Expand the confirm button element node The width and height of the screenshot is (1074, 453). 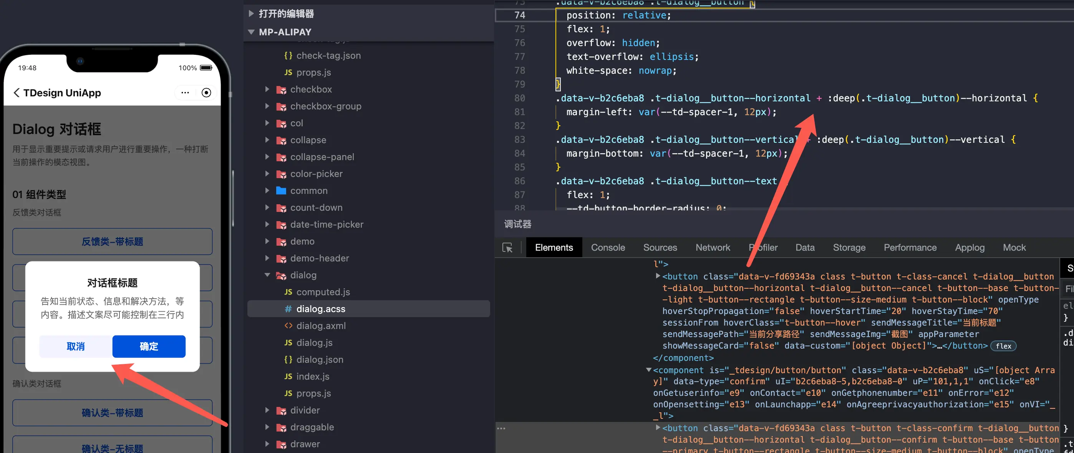(x=658, y=428)
